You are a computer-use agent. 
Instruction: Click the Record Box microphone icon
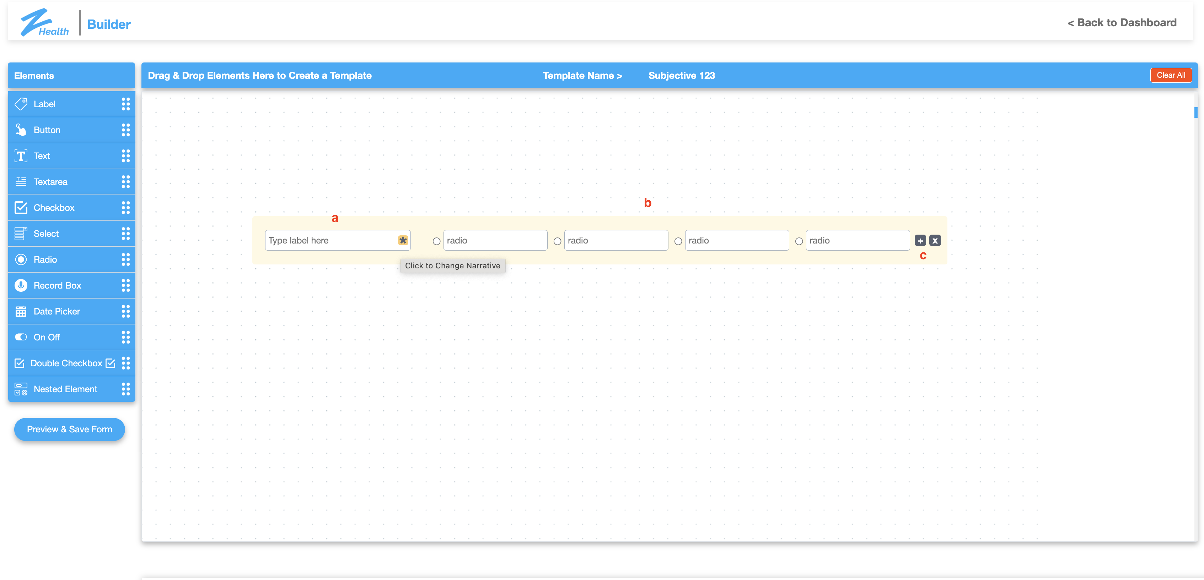pos(21,285)
